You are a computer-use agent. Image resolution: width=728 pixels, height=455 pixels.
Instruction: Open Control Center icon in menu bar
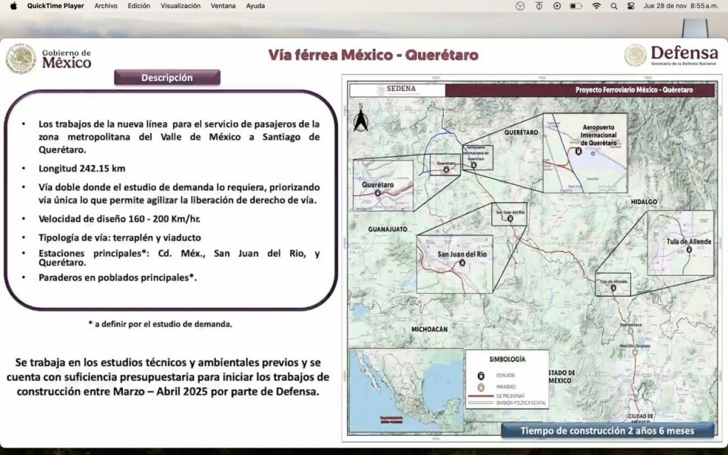631,6
